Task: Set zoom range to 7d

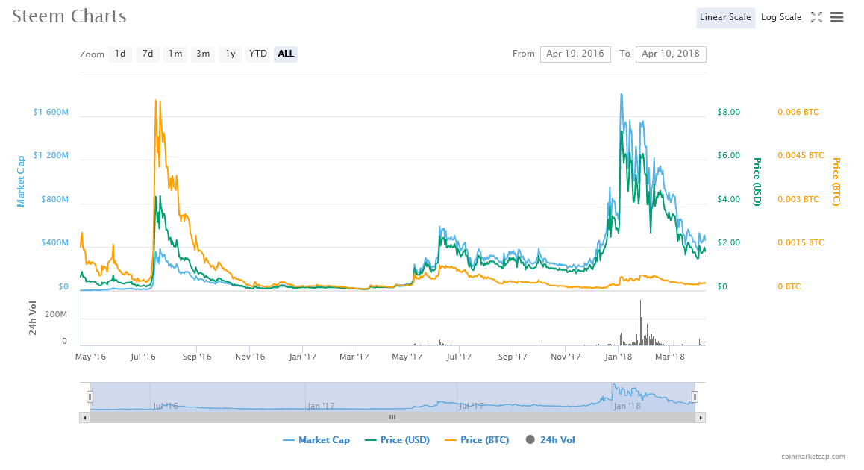Action: tap(148, 54)
